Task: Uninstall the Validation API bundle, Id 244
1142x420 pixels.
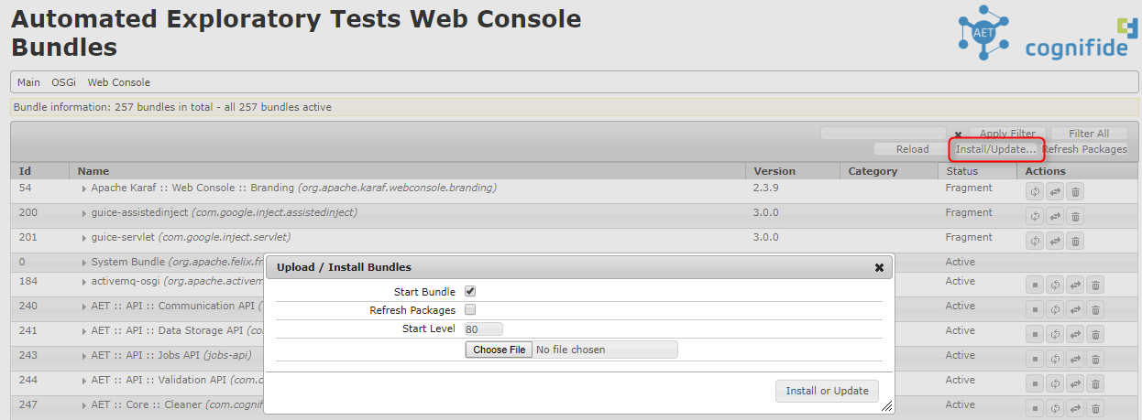Action: point(1096,384)
